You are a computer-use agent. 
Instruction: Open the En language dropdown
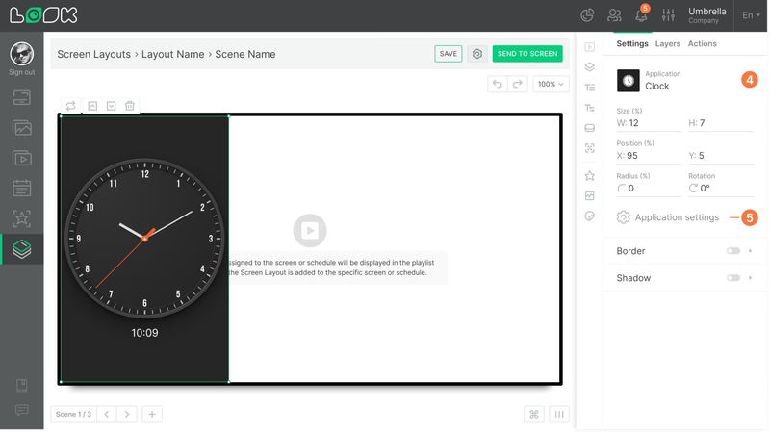(x=753, y=15)
